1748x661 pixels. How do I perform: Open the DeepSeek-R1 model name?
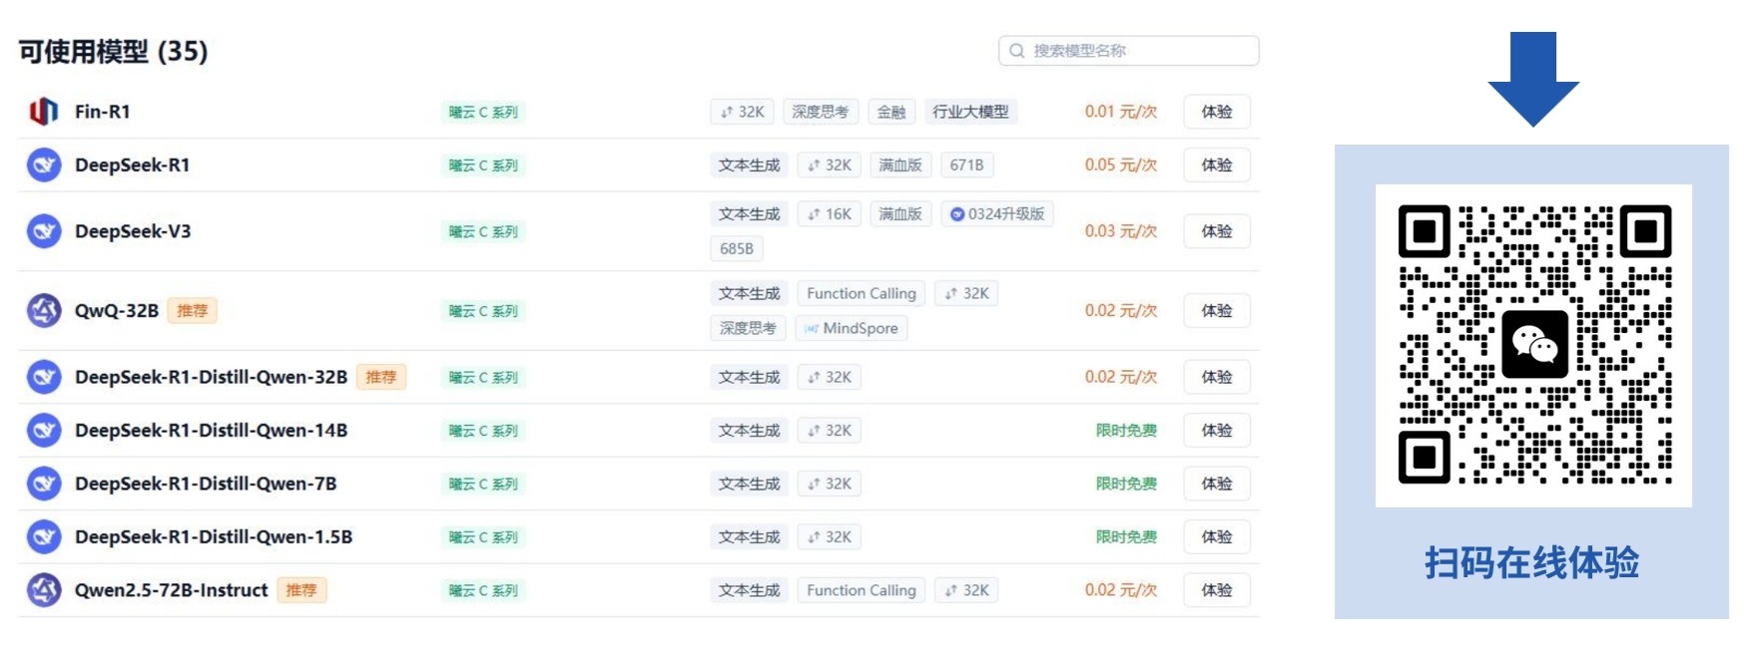(133, 165)
